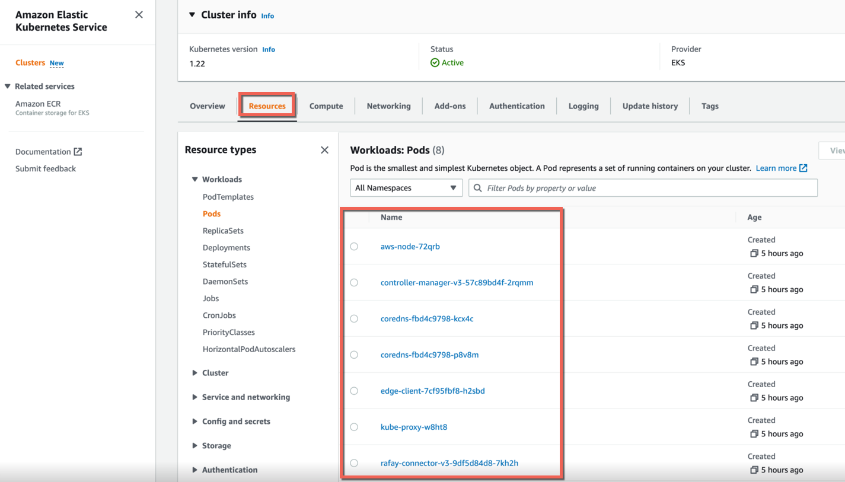Select the coredns-fbd4c9798-kcx4c radio button
This screenshot has width=845, height=482.
click(x=354, y=319)
